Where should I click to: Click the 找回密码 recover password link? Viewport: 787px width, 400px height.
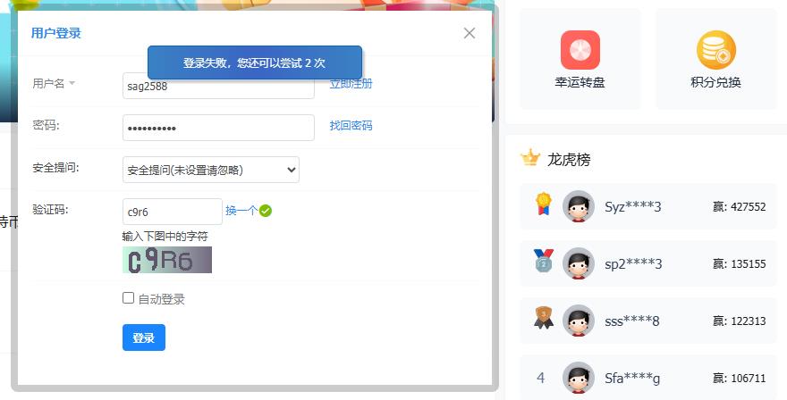pyautogui.click(x=351, y=126)
